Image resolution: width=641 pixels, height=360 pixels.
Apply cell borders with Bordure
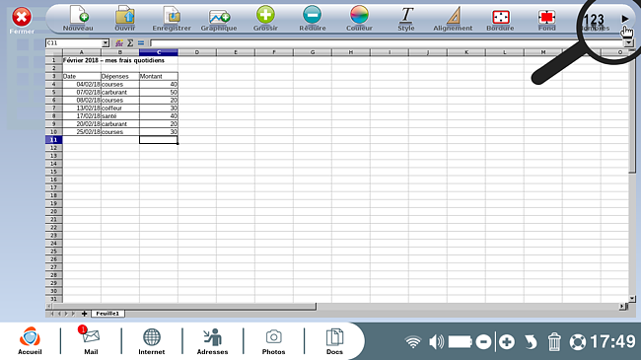coord(500,19)
